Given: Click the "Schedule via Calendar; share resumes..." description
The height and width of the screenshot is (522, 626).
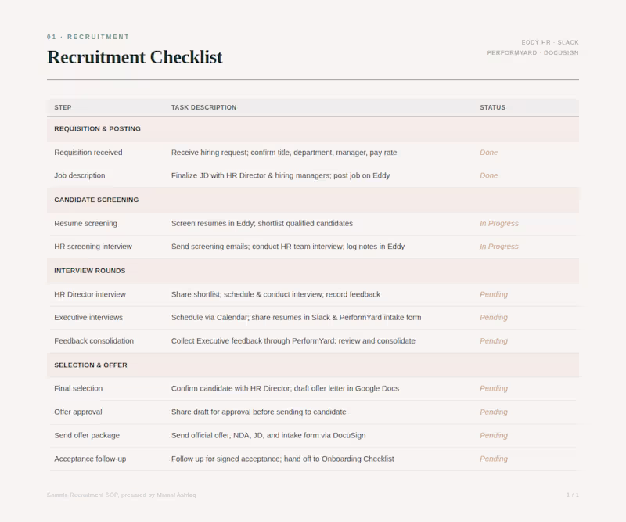Looking at the screenshot, I should pyautogui.click(x=297, y=318).
